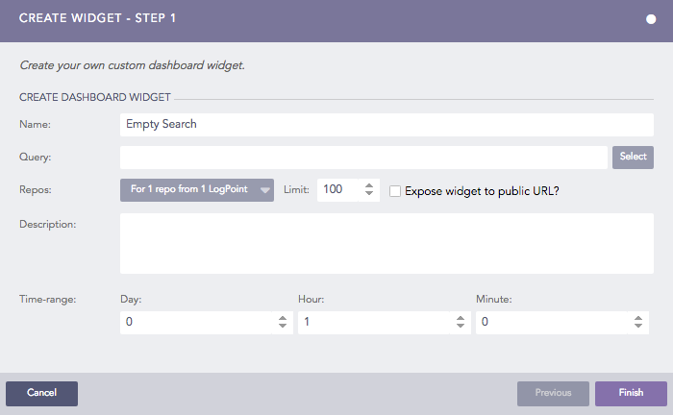Decrement the Minute time-range spinner

(x=638, y=328)
